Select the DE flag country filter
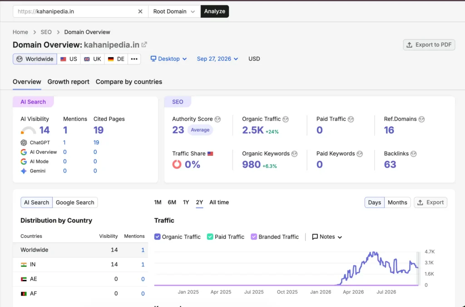465x307 pixels. (116, 59)
